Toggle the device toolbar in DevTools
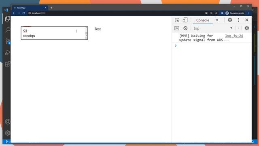259x146 pixels. pyautogui.click(x=185, y=20)
